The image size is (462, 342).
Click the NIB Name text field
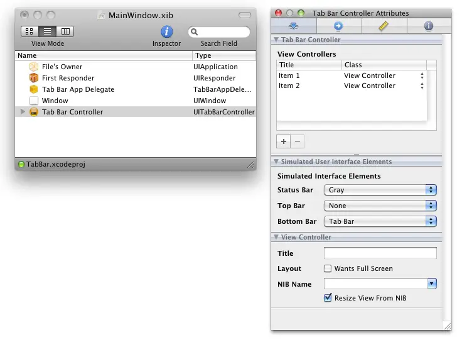coord(376,284)
